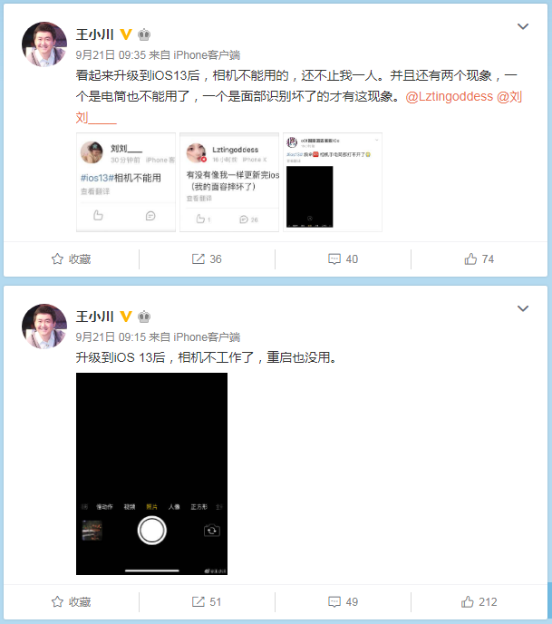
Task: Repost the second post showing 51 shares
Action: 207,601
